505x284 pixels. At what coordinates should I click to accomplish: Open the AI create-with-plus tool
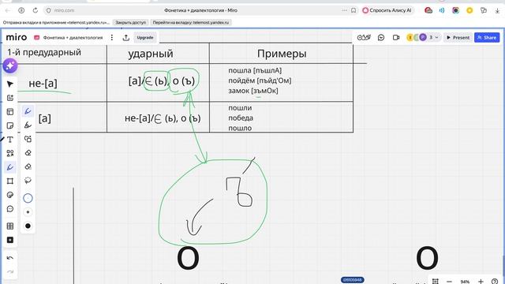click(10, 98)
